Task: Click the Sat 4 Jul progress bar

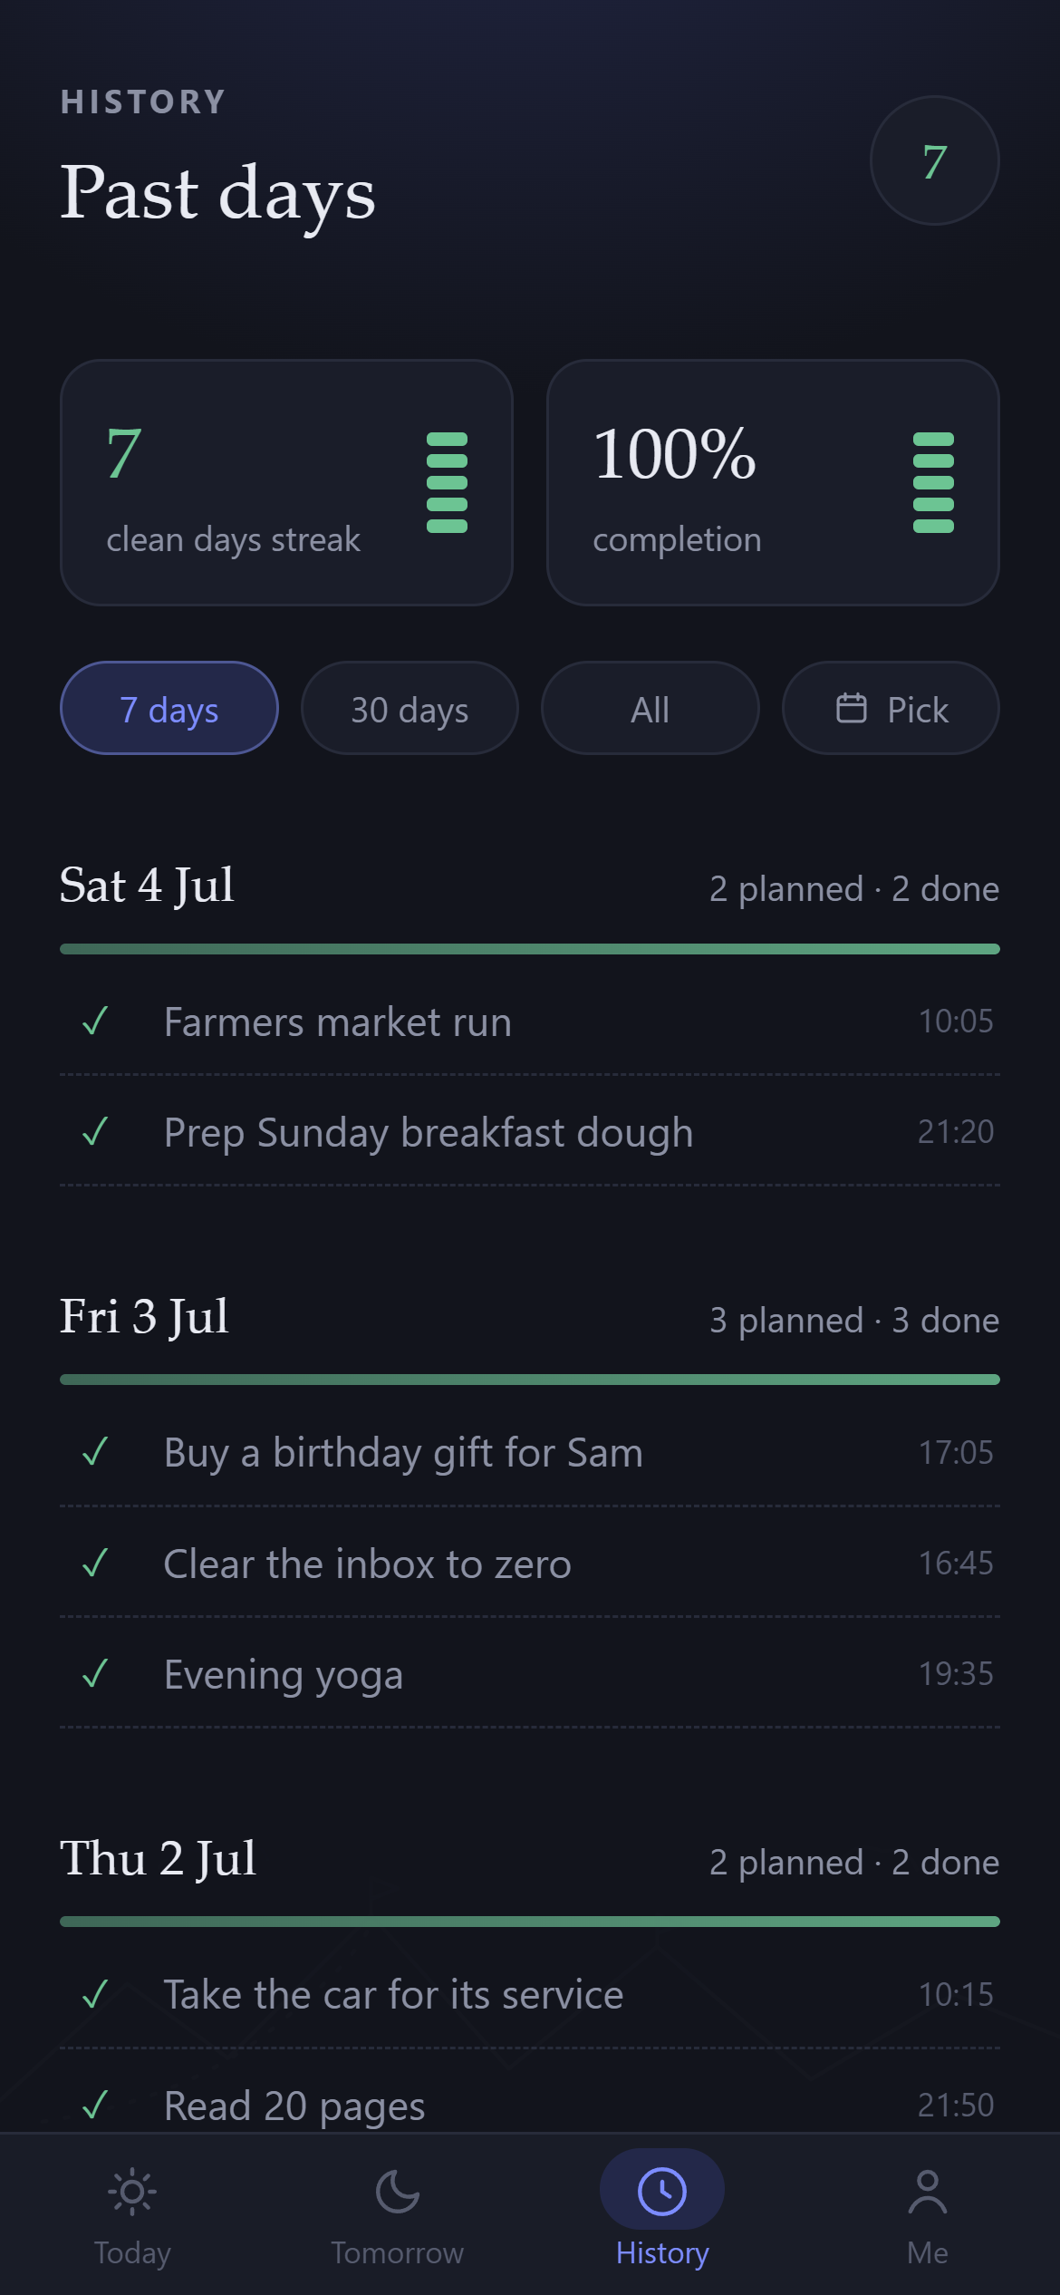Action: pos(529,949)
